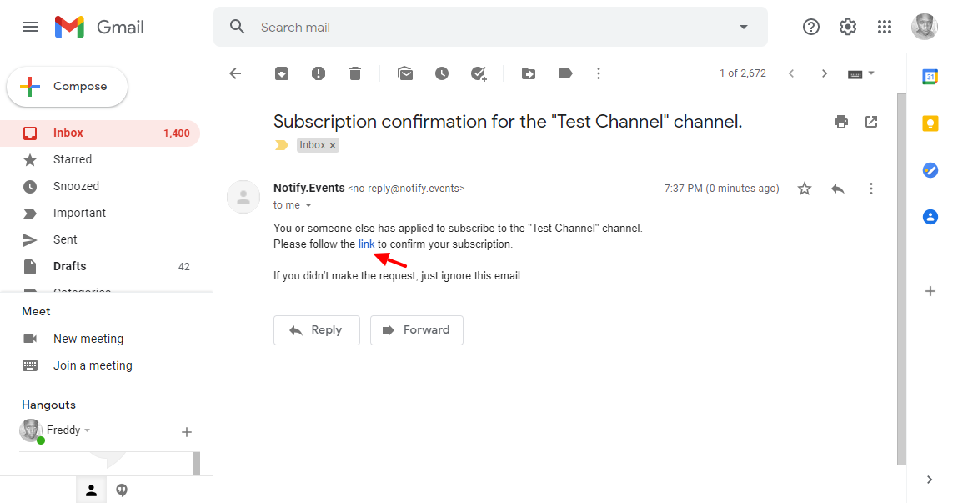This screenshot has height=503, width=953.
Task: Toggle importance marker under subject
Action: [x=282, y=145]
